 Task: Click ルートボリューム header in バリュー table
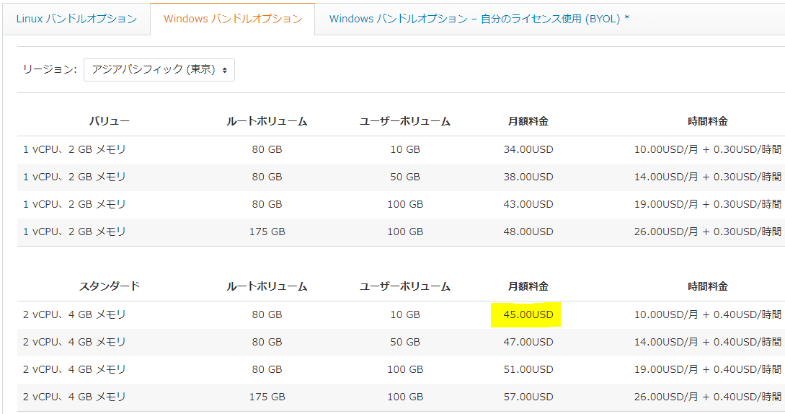tap(267, 121)
